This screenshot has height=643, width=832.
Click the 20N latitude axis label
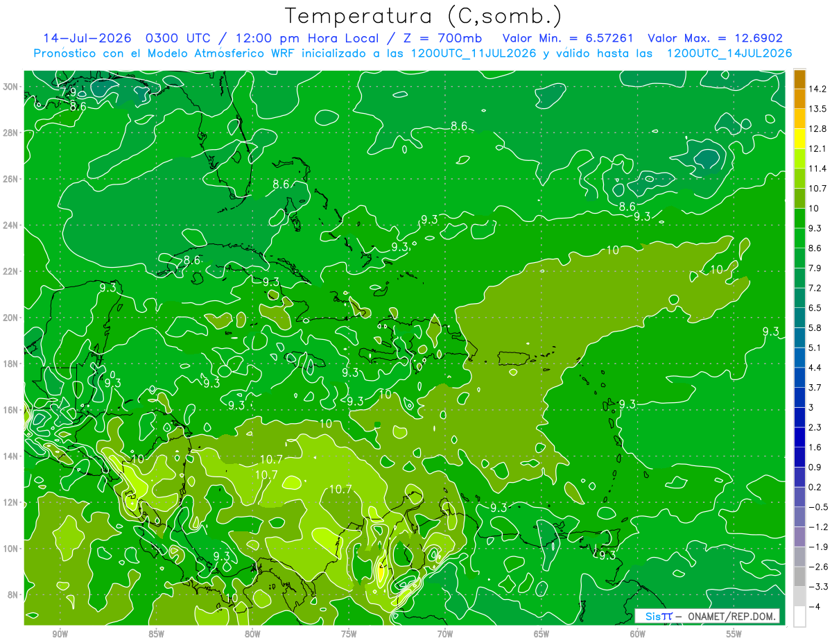coord(12,318)
